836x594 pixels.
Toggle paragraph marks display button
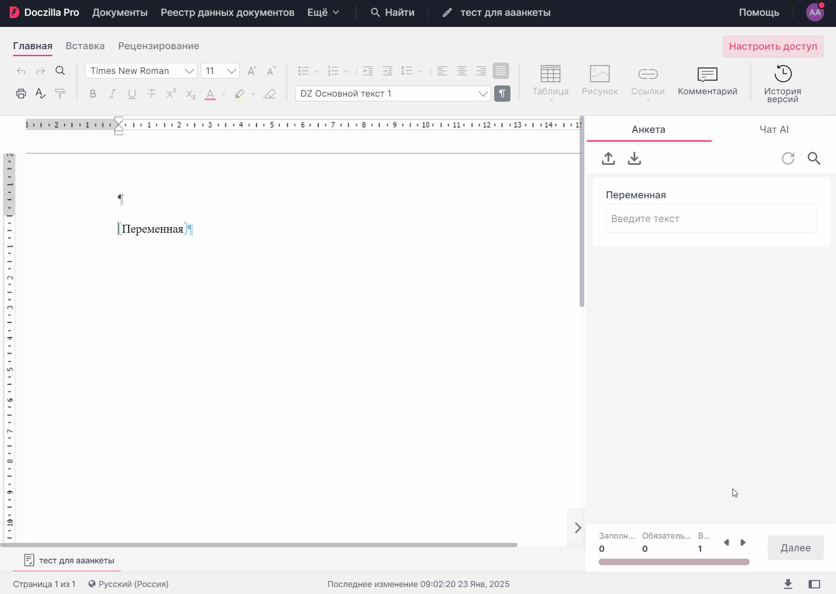click(x=502, y=94)
